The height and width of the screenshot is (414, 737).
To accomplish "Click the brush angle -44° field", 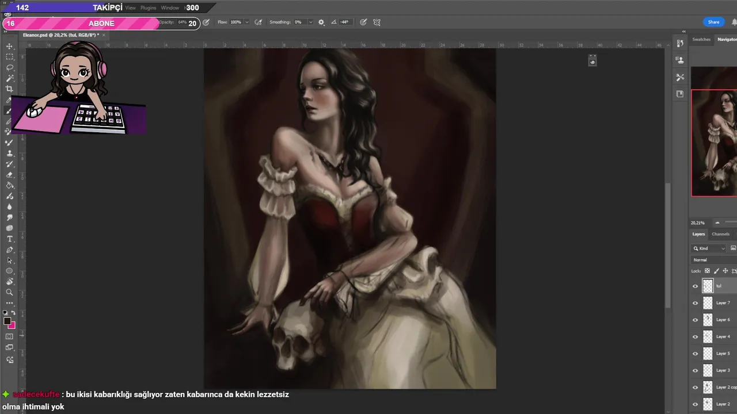I will (344, 22).
